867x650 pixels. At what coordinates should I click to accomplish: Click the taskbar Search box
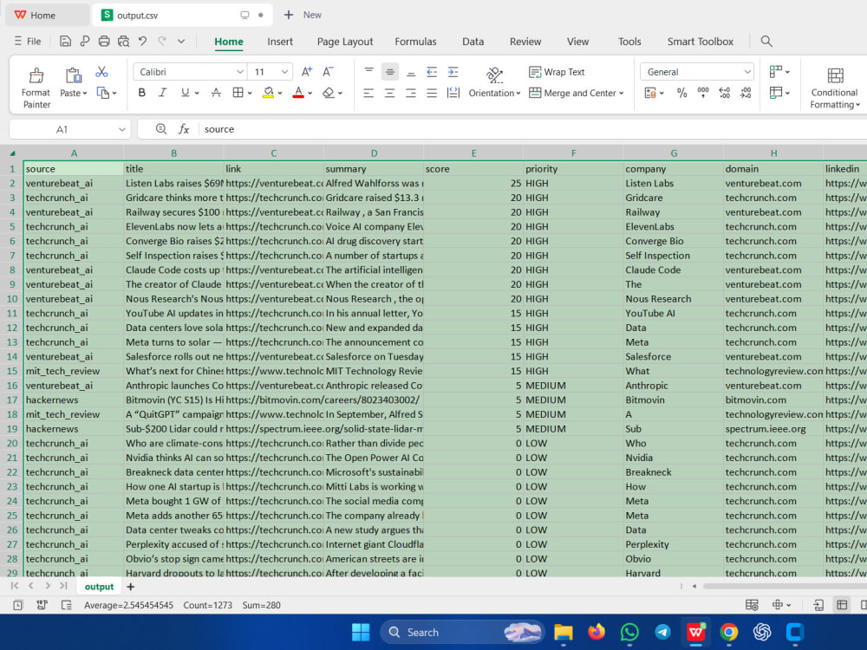[x=461, y=632]
